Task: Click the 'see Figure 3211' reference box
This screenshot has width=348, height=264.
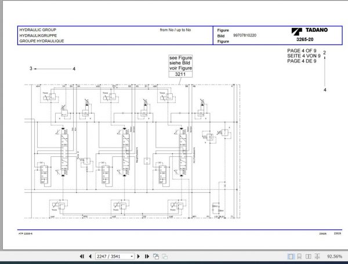Action: (x=180, y=66)
